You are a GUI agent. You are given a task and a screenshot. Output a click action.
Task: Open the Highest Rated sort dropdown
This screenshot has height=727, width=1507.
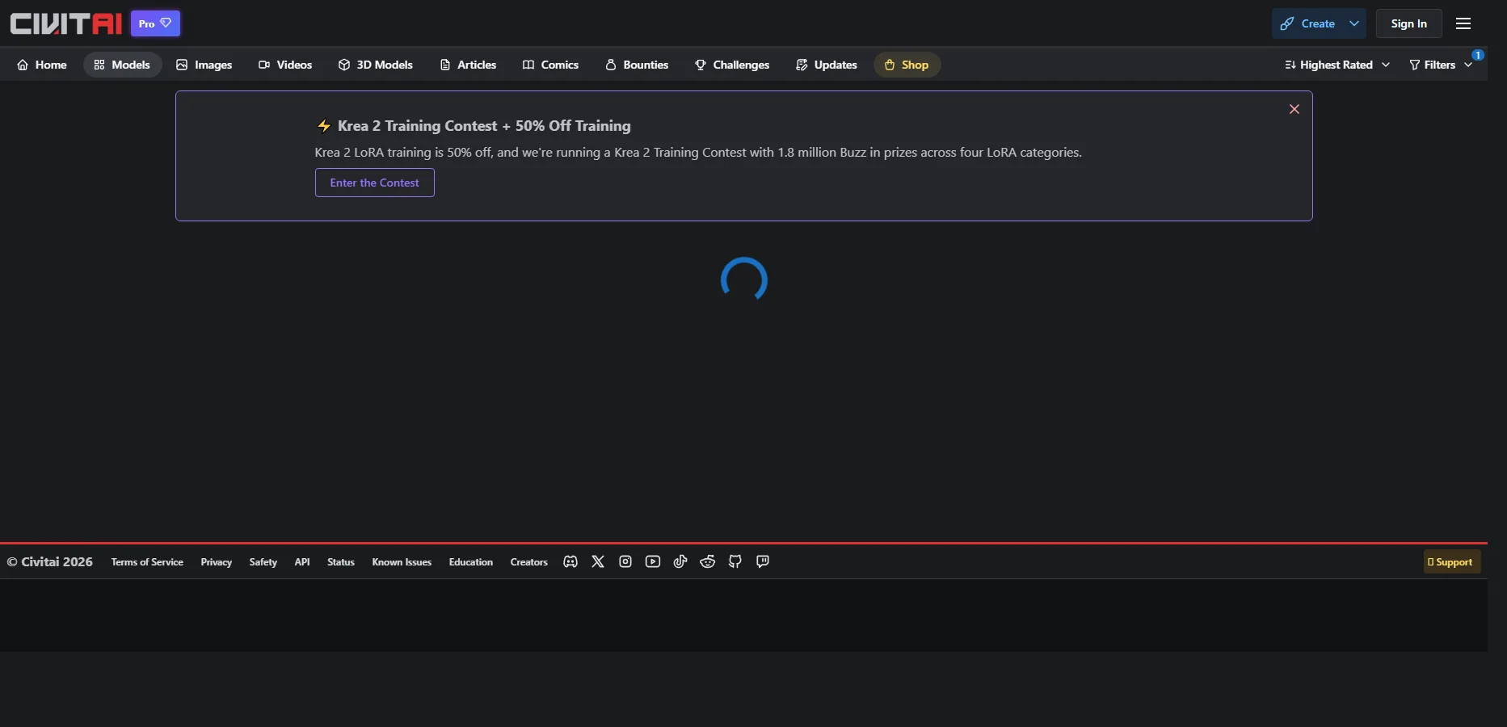click(x=1337, y=65)
